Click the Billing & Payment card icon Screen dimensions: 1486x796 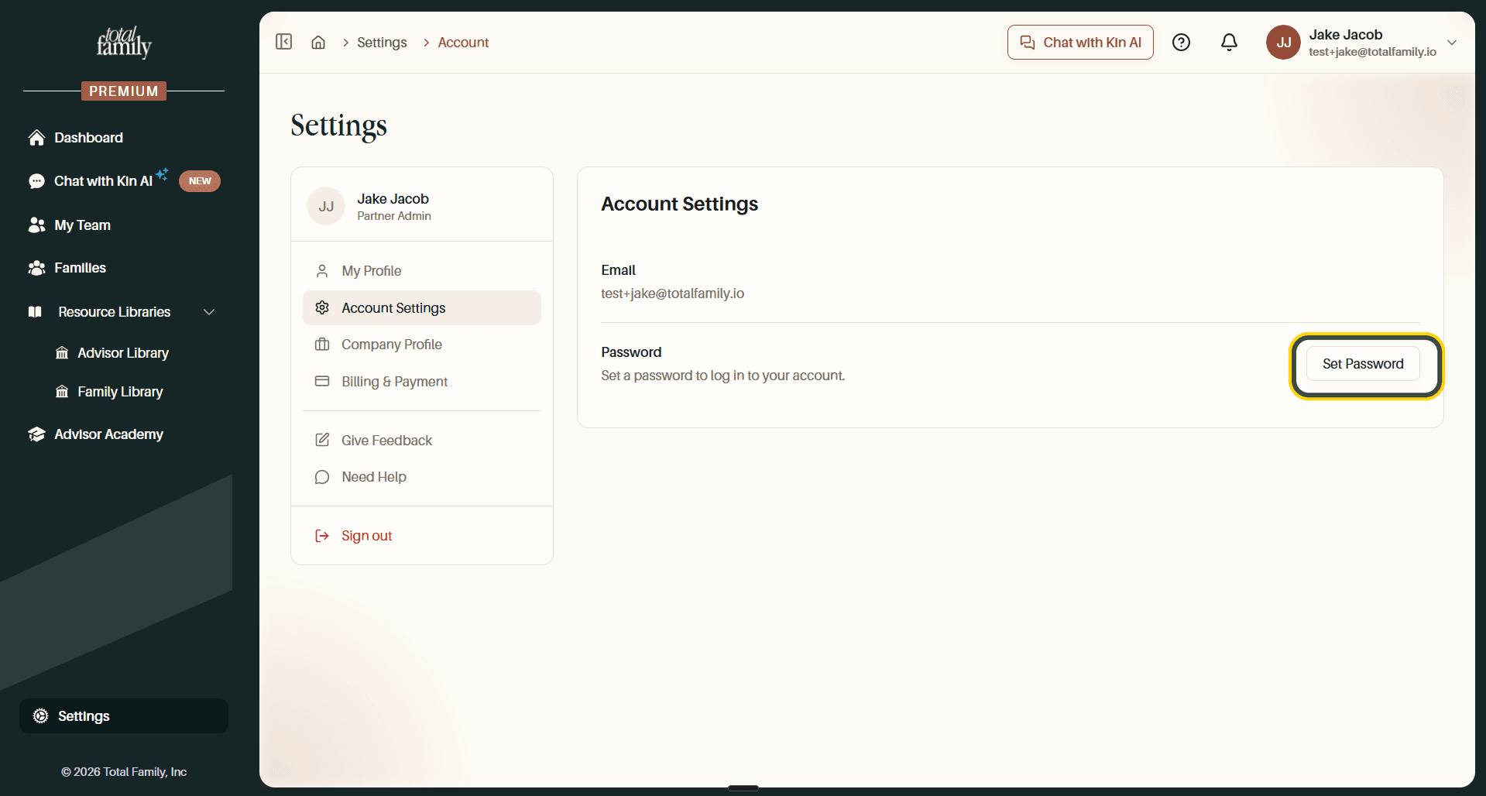pyautogui.click(x=322, y=381)
